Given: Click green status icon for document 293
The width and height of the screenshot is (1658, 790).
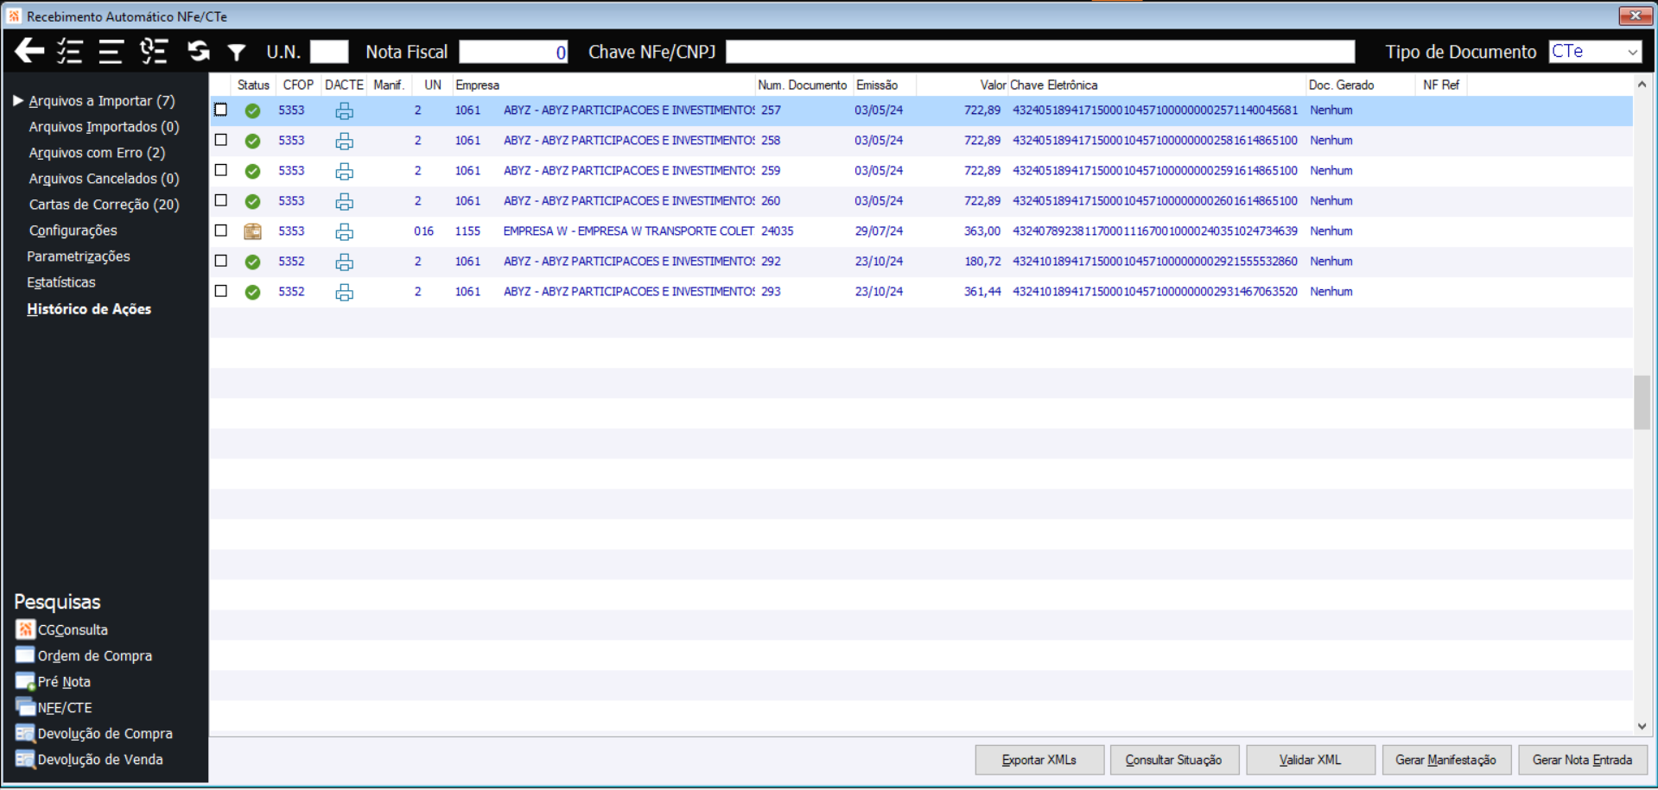Looking at the screenshot, I should 252,292.
